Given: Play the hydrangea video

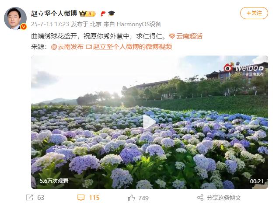Looking at the screenshot, I should pos(150,122).
